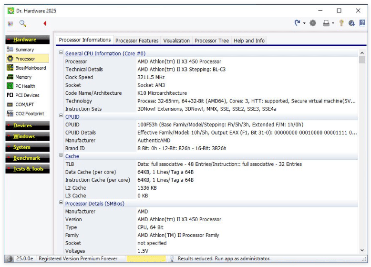Click the light bulb icon in status bar
The height and width of the screenshot is (267, 371).
(172, 259)
